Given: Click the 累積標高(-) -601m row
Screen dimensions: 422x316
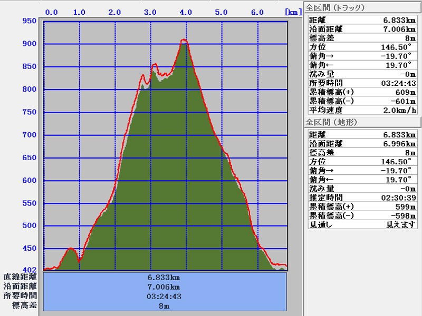Looking at the screenshot, I should click(x=362, y=101).
